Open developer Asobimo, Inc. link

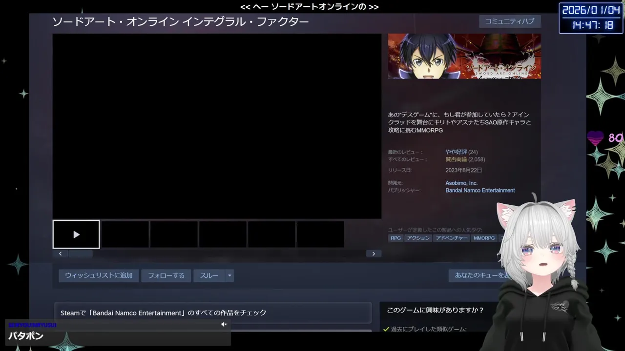461,183
